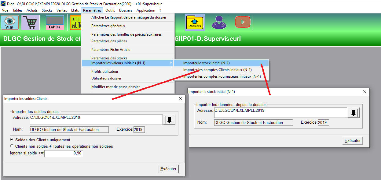Click Exécuter in Importer le stock initial dialog
The image size is (381, 180).
pyautogui.click(x=352, y=140)
